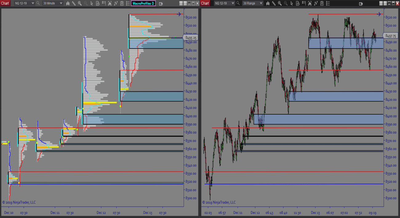Click the link-window icon in left chart
Screen dimensions: 400x218
(x=161, y=4)
